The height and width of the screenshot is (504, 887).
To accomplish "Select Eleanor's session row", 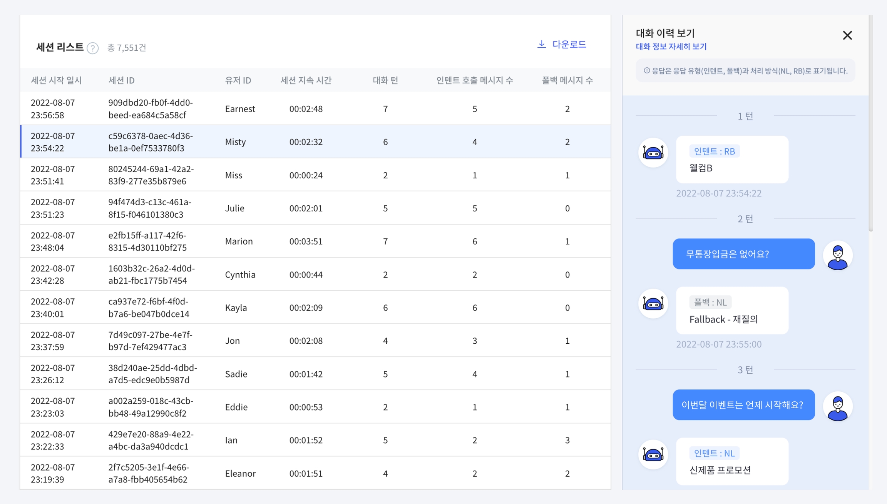I will [315, 473].
